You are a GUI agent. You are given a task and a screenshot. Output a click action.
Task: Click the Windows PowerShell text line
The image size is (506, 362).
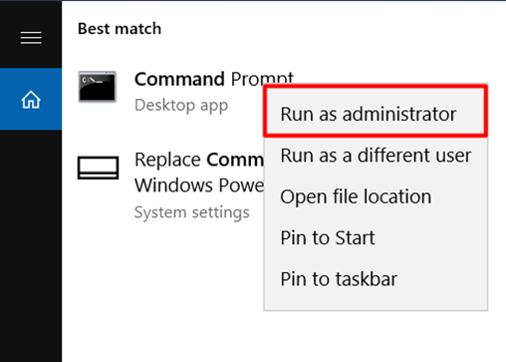click(x=199, y=185)
